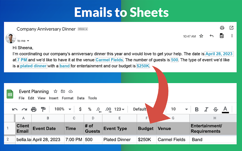Open the Format menu
Image resolution: width=242 pixels, height=151 pixels.
tap(67, 98)
